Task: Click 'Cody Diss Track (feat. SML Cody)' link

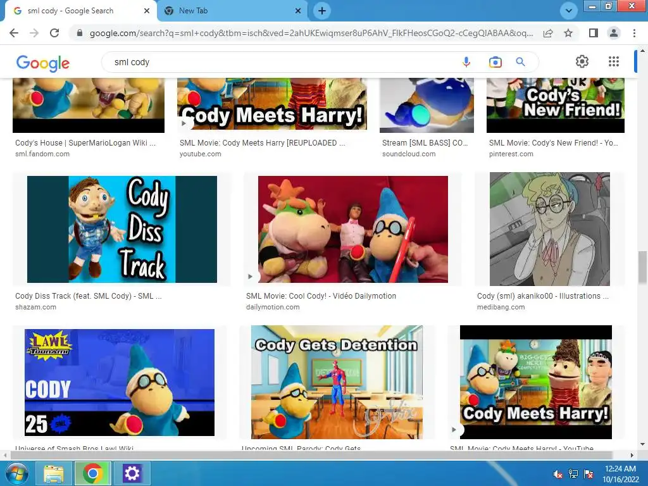Action: click(x=88, y=296)
